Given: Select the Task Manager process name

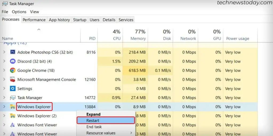Looking at the screenshot, I should [30, 98].
